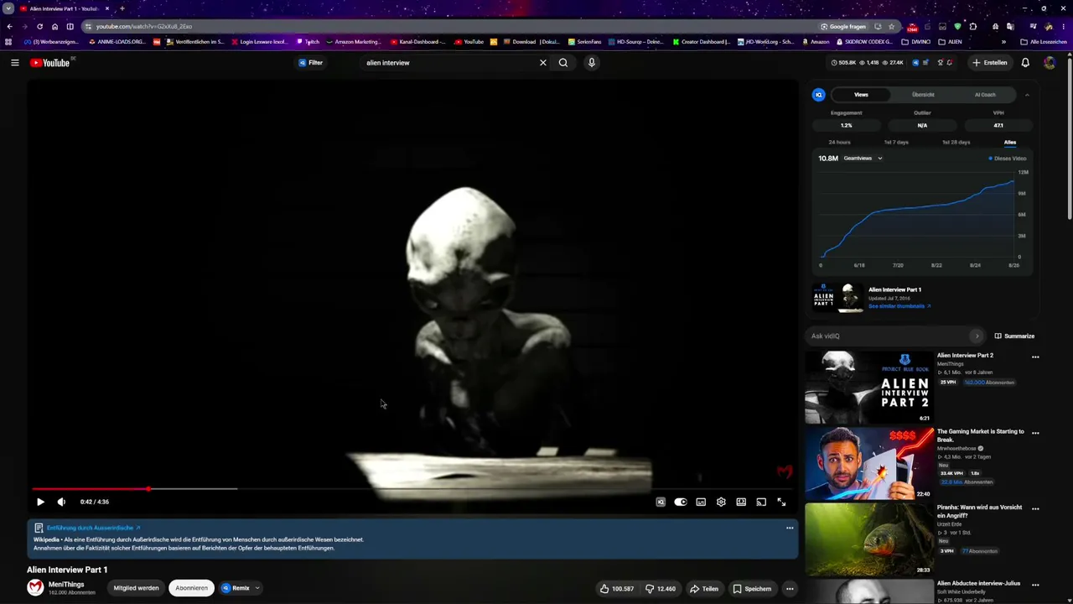Screen dimensions: 1073x604
Task: Select the 24 hours range tab
Action: pos(839,143)
